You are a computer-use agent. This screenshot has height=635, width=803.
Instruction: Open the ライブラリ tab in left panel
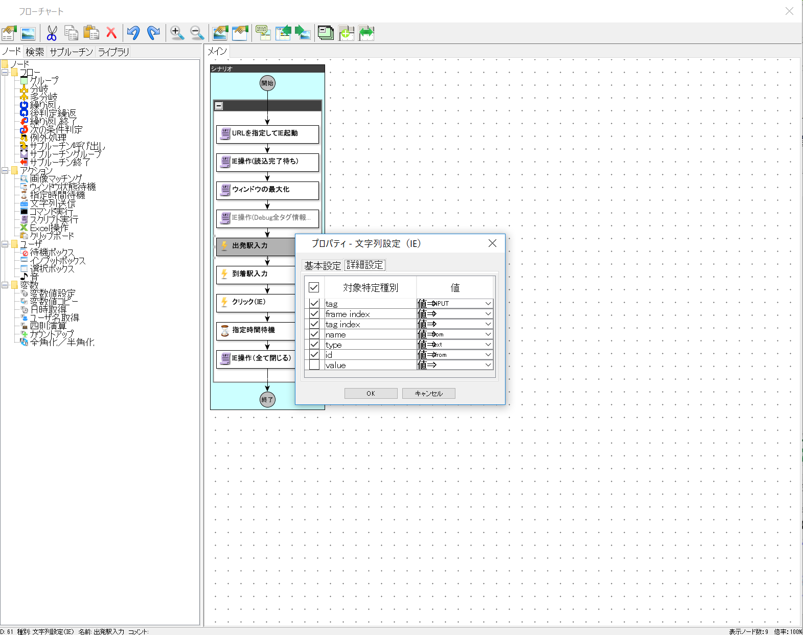click(x=113, y=52)
